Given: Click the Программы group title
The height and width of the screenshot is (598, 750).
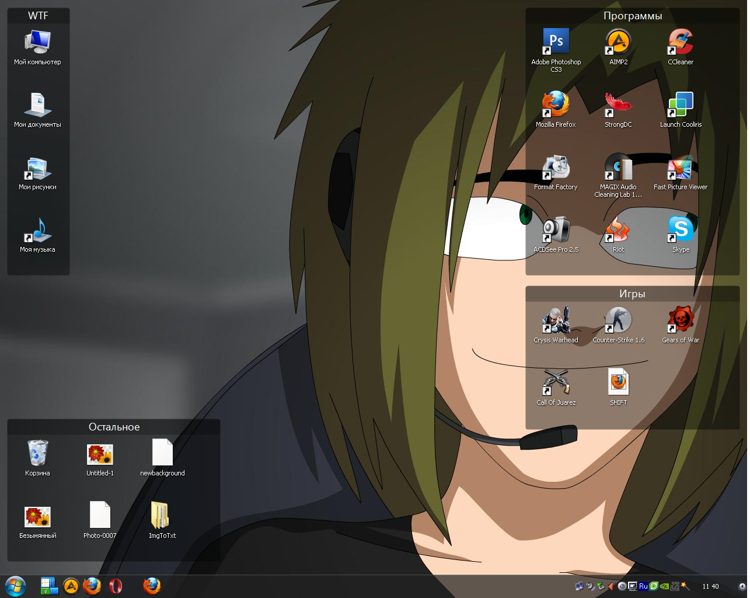Looking at the screenshot, I should click(x=633, y=16).
